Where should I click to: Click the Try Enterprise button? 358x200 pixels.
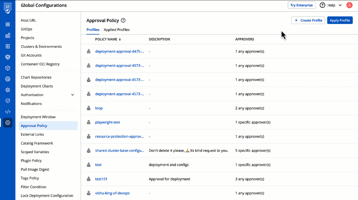(x=302, y=5)
